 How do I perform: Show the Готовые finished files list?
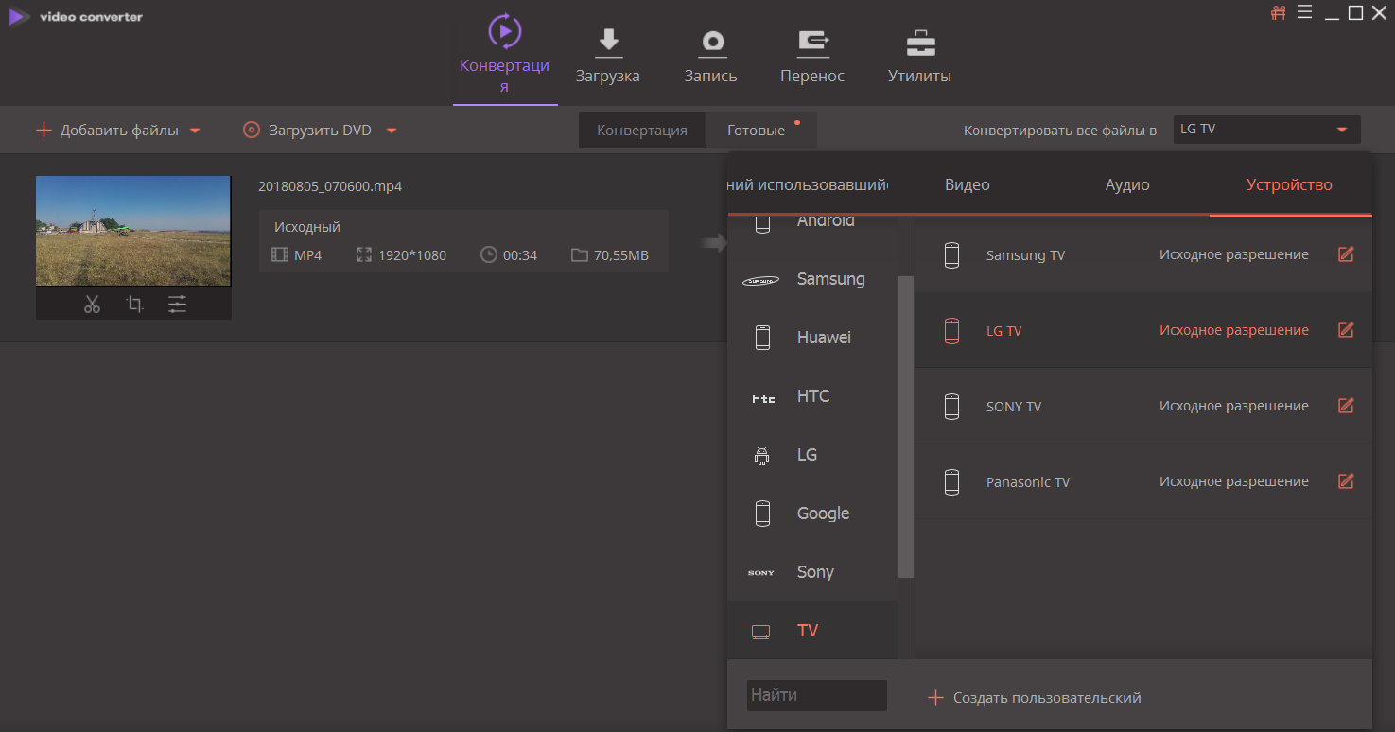[756, 131]
